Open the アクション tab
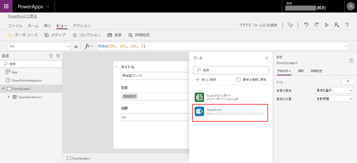 (x=82, y=26)
